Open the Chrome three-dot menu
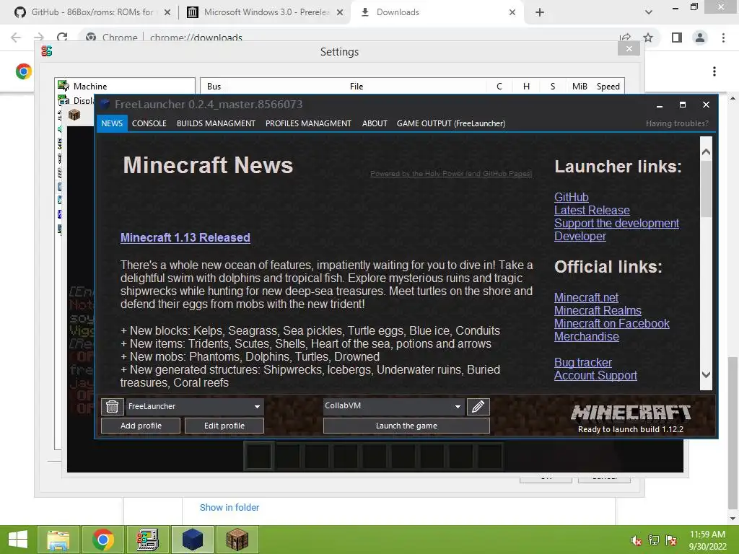The width and height of the screenshot is (739, 554). (x=723, y=38)
